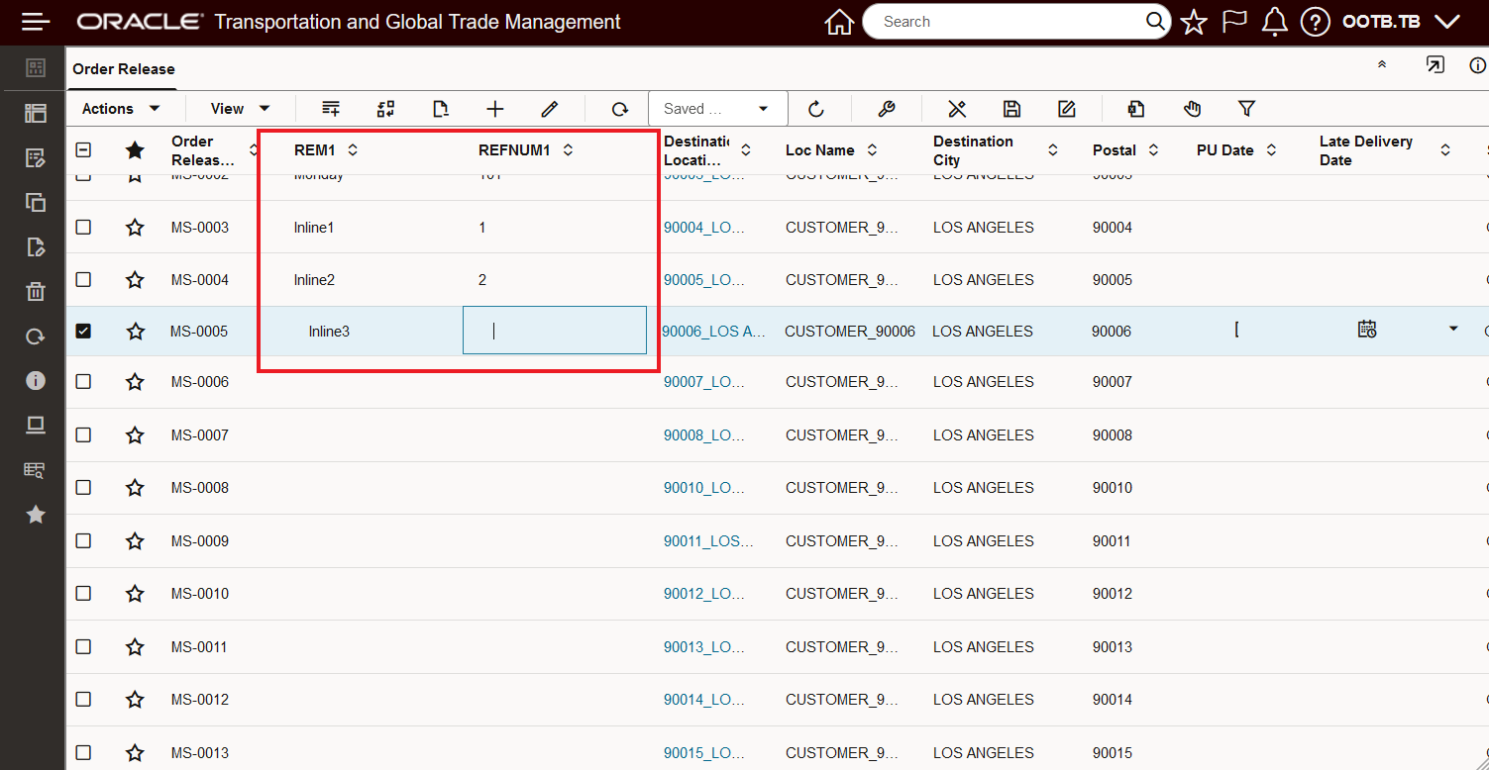1489x770 pixels.
Task: Click the tools crossed icon in toolbar
Action: pyautogui.click(x=957, y=109)
